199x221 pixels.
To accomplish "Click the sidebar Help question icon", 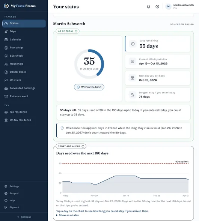I will click(6, 200).
